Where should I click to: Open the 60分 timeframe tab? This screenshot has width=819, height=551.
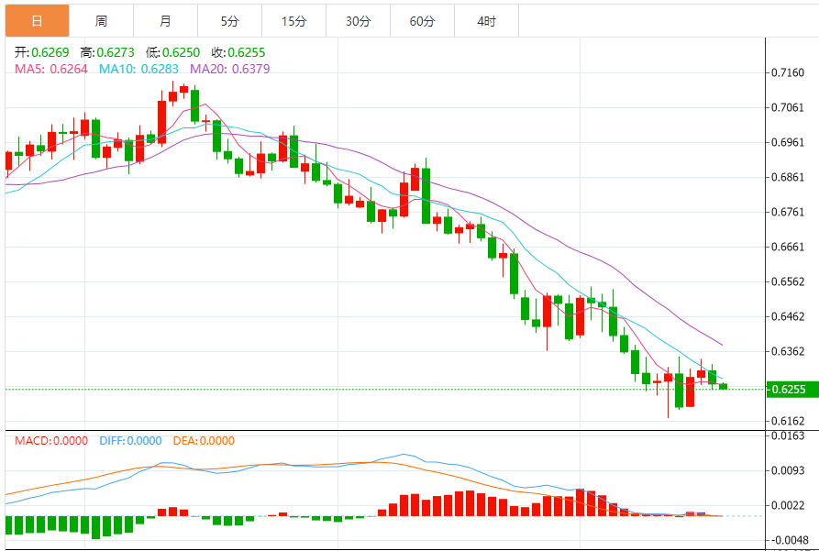[x=423, y=21]
